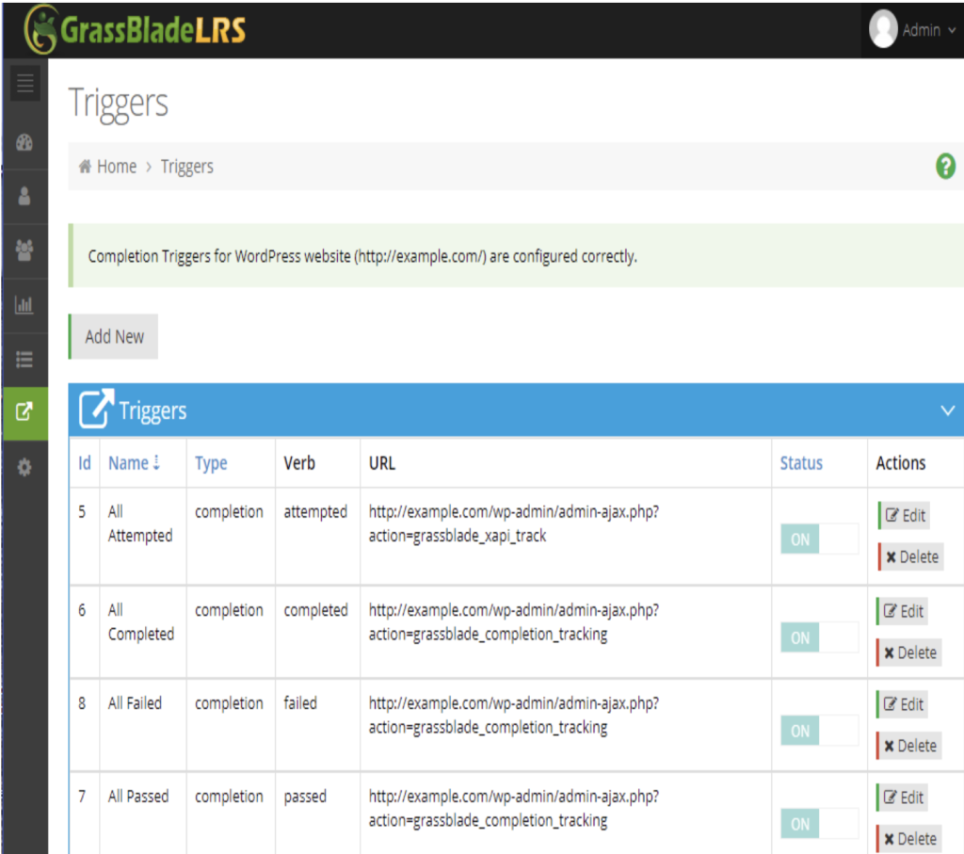Viewport: 964px width, 854px height.
Task: Open the settings gear icon in sidebar
Action: point(24,467)
